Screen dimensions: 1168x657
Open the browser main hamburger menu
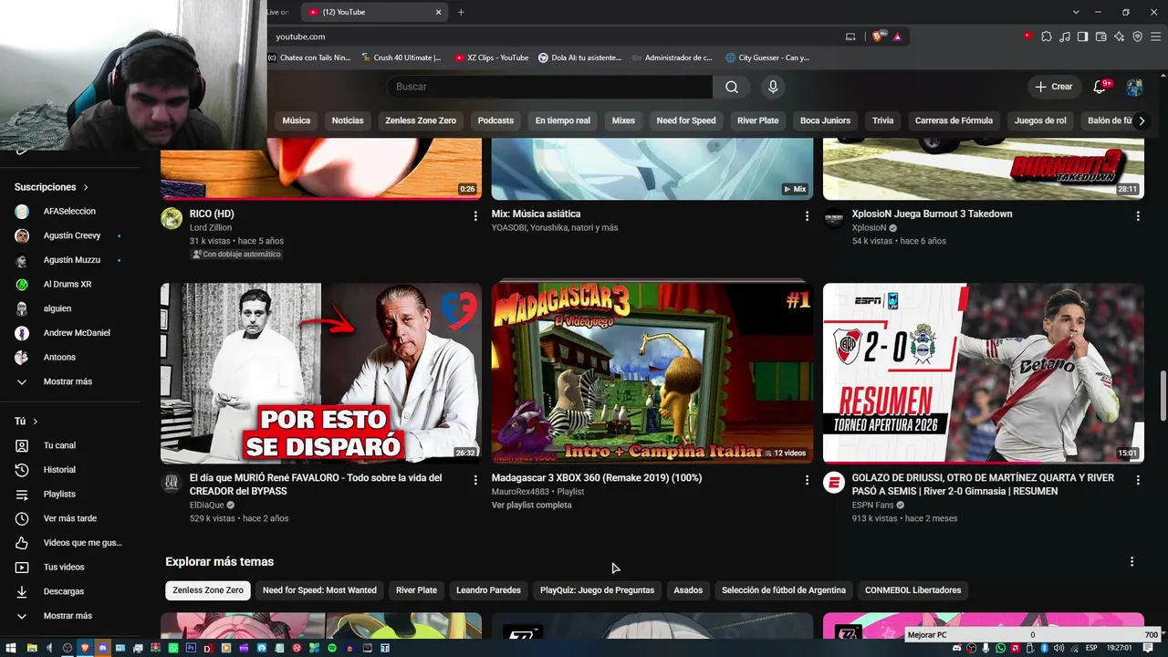tap(1156, 36)
